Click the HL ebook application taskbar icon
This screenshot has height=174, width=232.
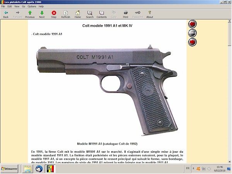pyautogui.click(x=50, y=169)
